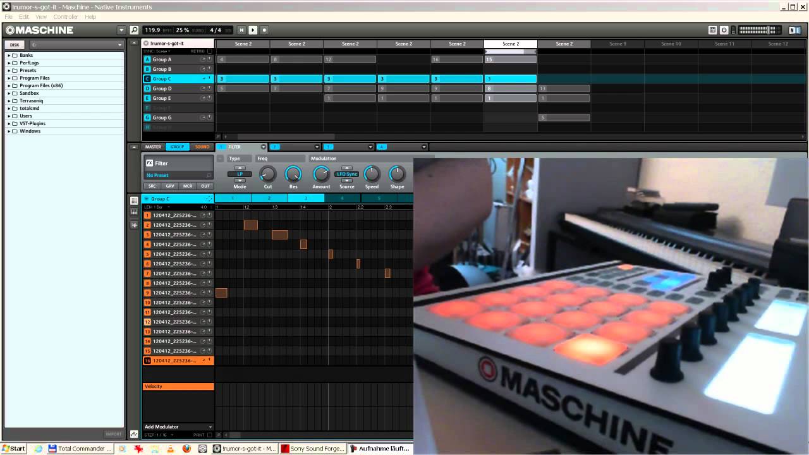Solo sound 5 with its solo icon
This screenshot has width=809, height=455.
pyautogui.click(x=210, y=254)
